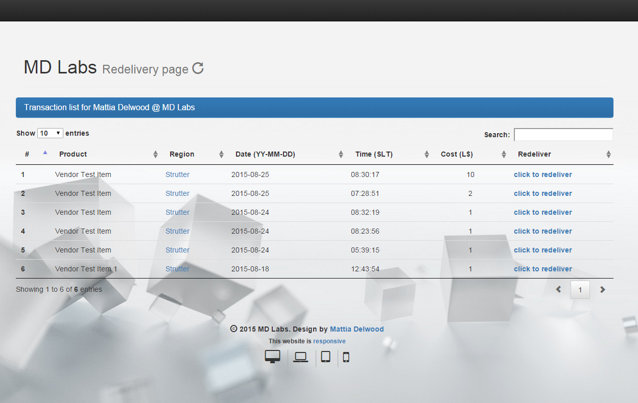Select page 1 in pagination

580,289
